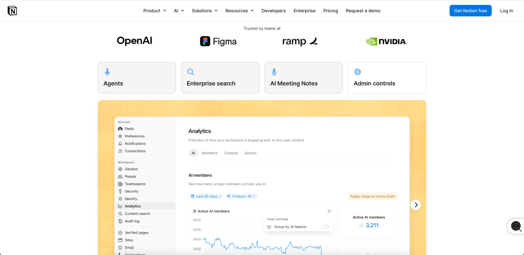Click the floating chat helper icon
This screenshot has height=255, width=524.
coord(516,226)
